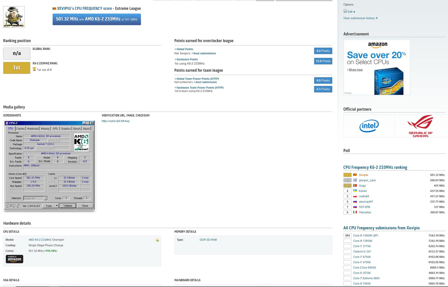The width and height of the screenshot is (448, 287).
Task: Click the Russian flag next to SST-SPB
Action: coord(355,207)
